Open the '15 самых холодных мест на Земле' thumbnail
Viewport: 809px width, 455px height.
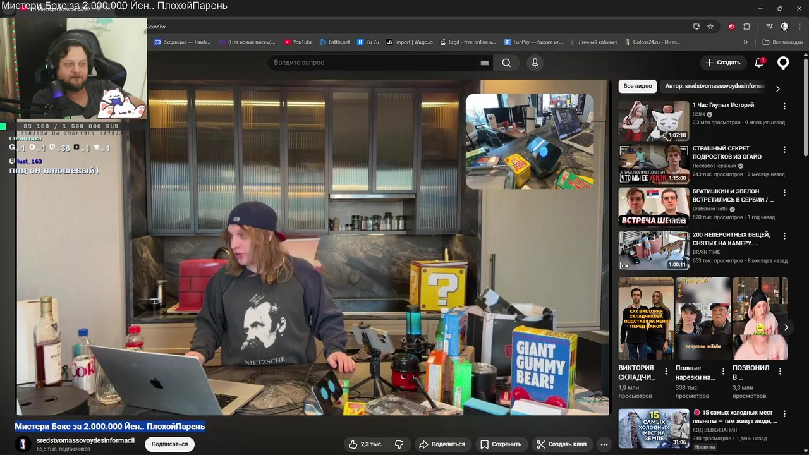654,428
